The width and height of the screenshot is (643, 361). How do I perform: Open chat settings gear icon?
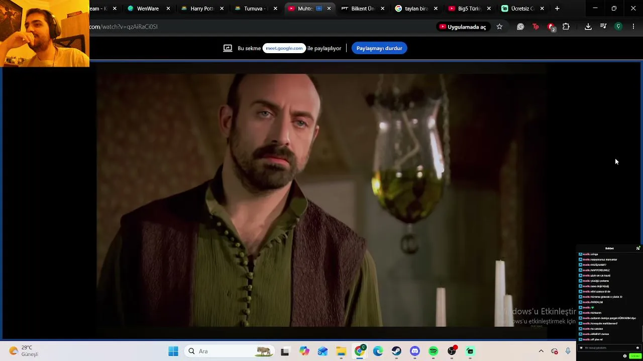pos(625,356)
